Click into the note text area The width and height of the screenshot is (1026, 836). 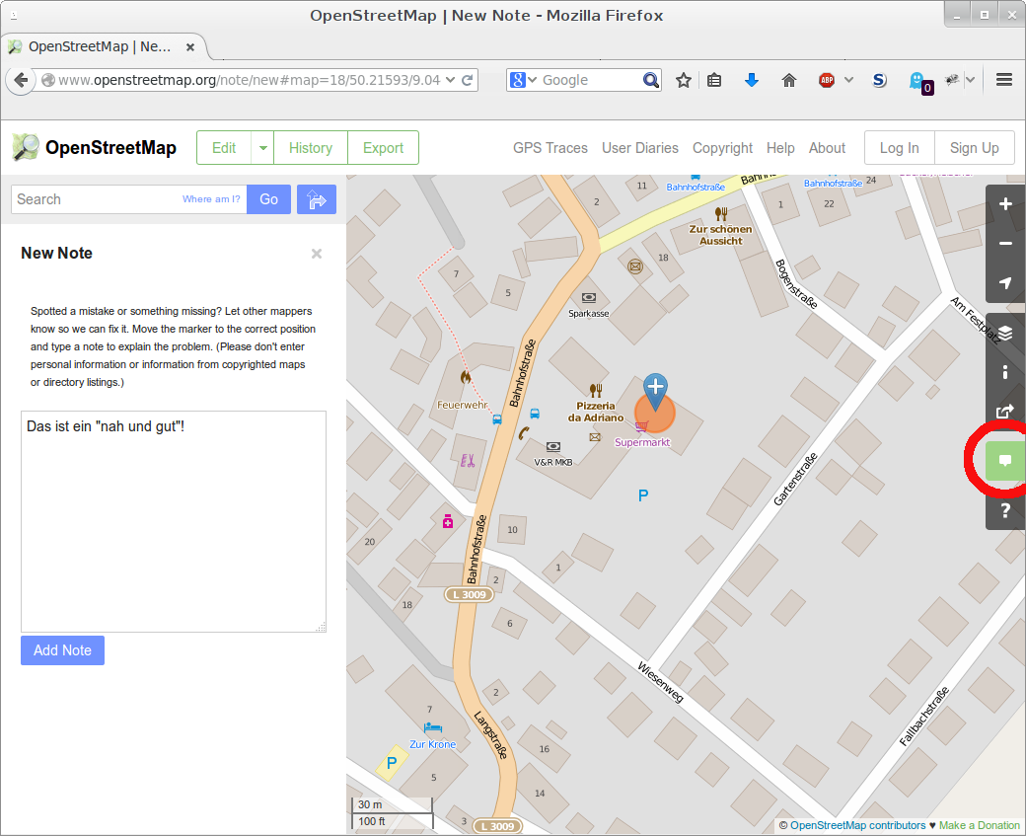pos(174,522)
